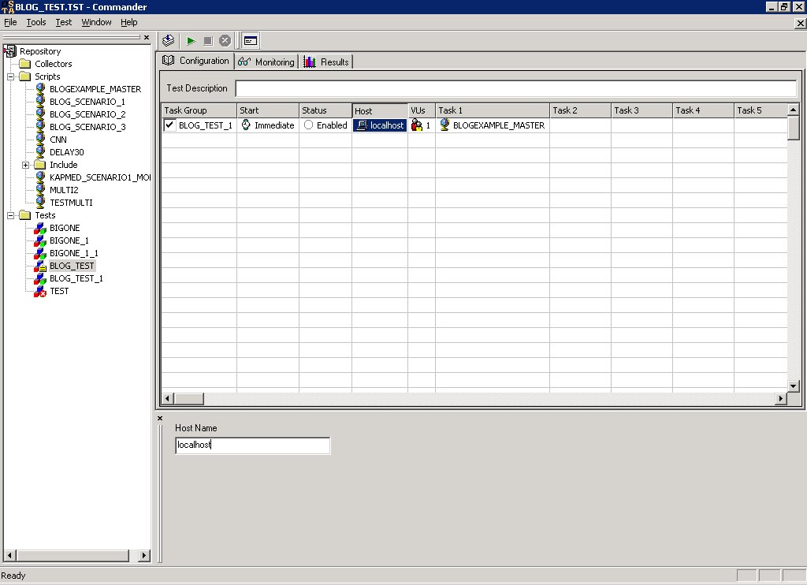807x585 pixels.
Task: Click the BIGONE_1_1 test cubes icon
Action: pyautogui.click(x=39, y=253)
